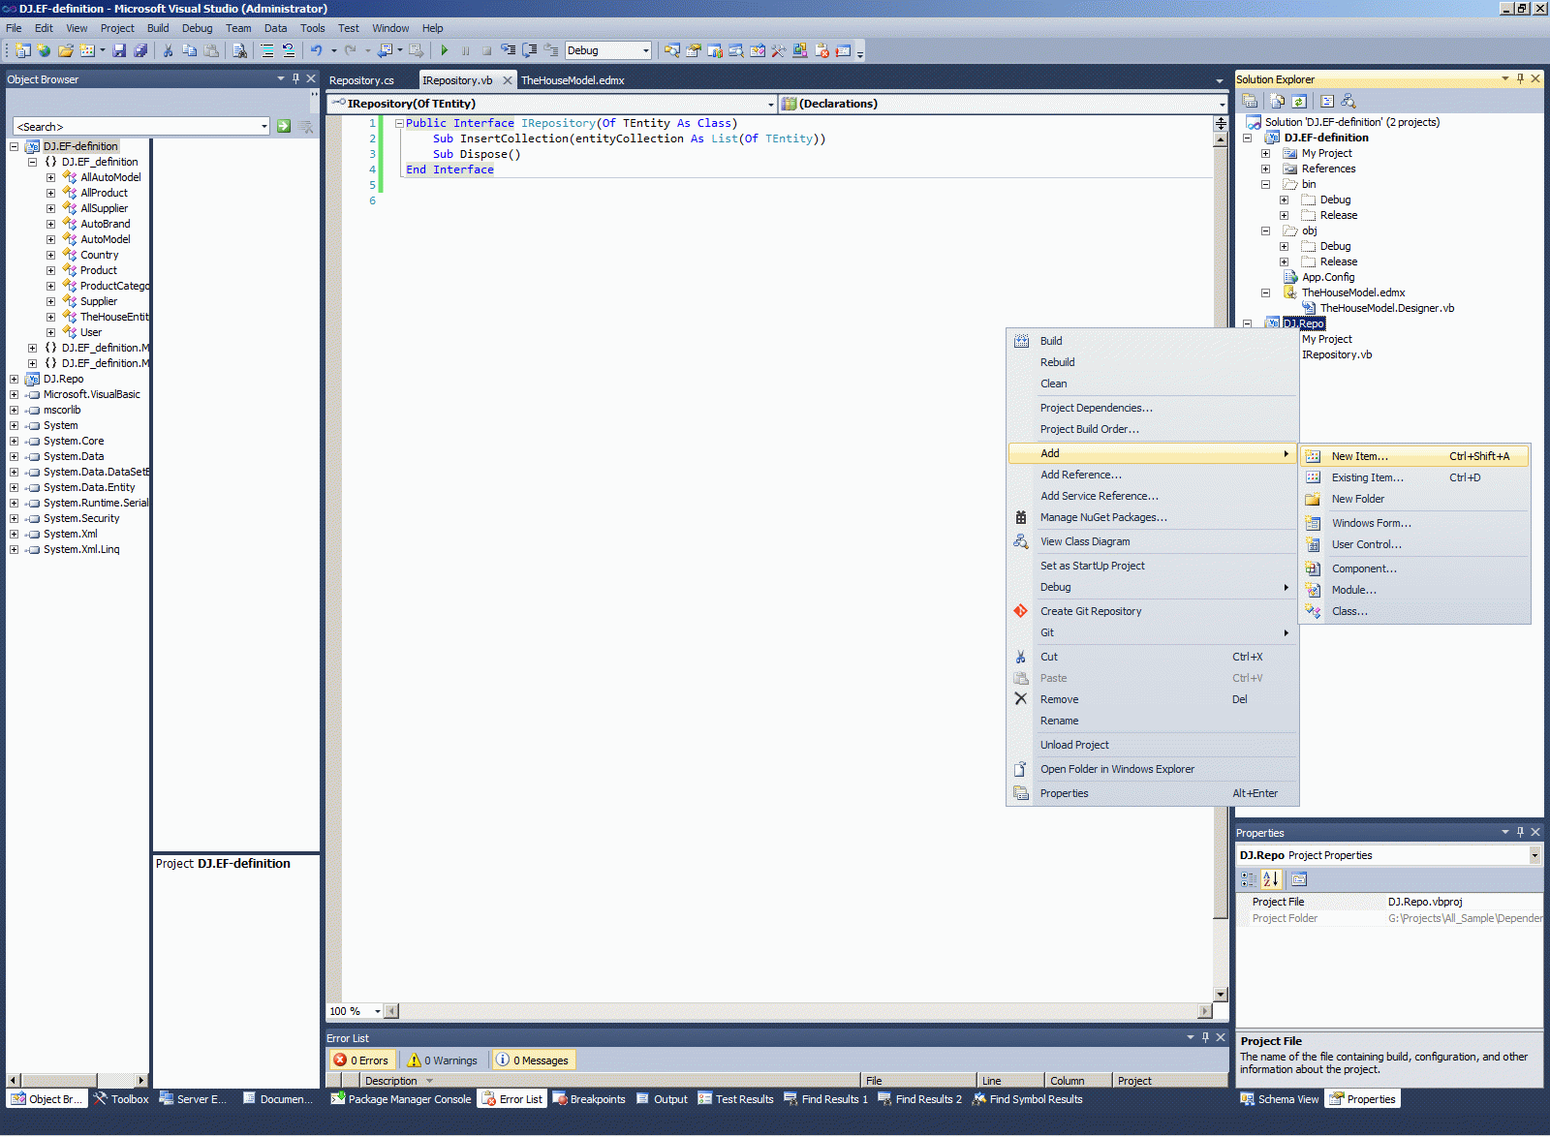
Task: Select IRepository.vb in Solution Explorer
Action: [1336, 354]
